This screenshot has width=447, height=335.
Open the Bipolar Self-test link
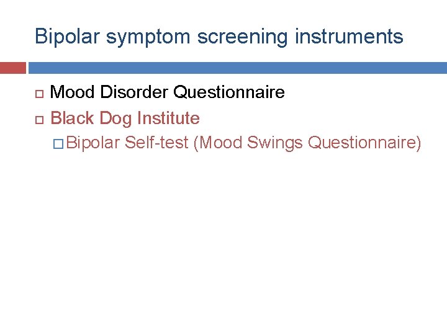click(243, 143)
